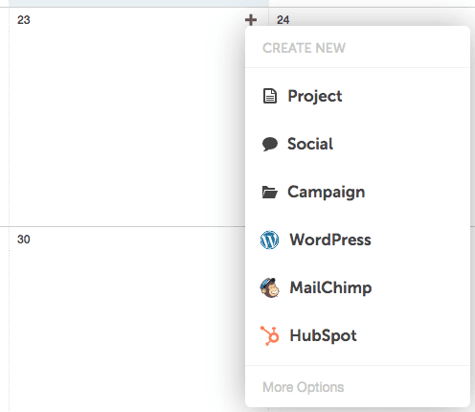The height and width of the screenshot is (412, 475).
Task: Select Project from Create New menu
Action: 357,96
